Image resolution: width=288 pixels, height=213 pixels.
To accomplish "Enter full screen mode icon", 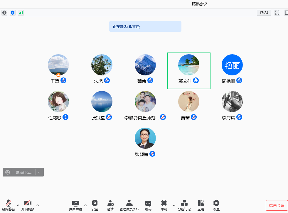I will [277, 13].
